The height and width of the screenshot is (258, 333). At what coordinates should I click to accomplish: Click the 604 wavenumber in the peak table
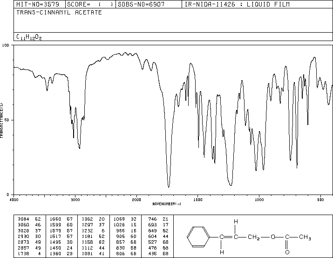pyautogui.click(x=152, y=236)
